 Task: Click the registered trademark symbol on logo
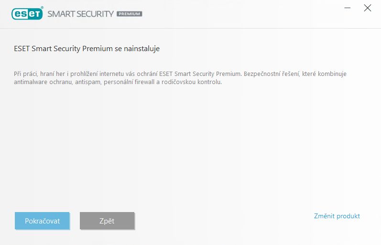point(42,8)
